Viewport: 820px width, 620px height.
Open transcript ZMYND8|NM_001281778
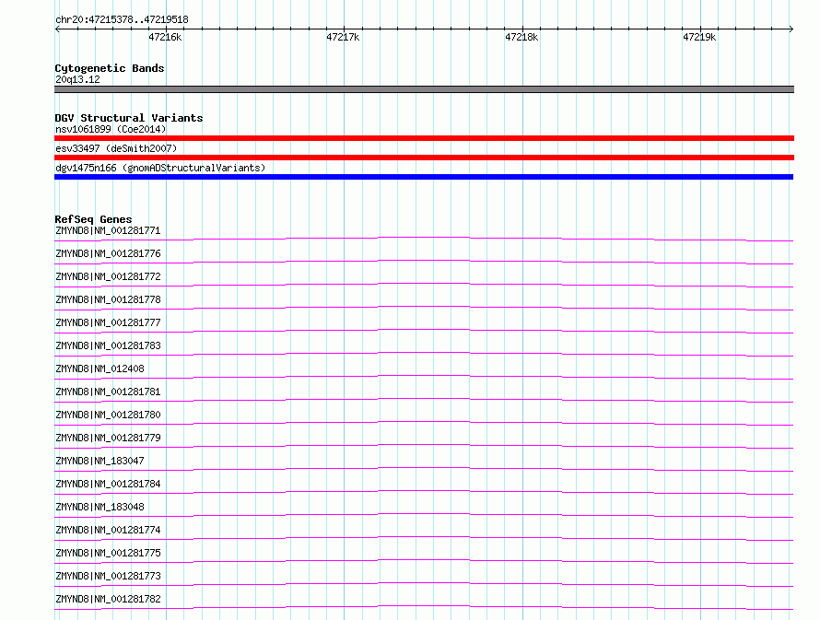[x=108, y=299]
